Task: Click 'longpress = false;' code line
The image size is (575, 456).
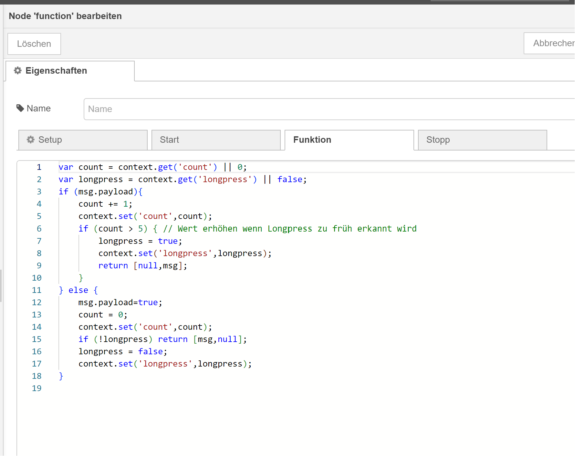Action: (x=123, y=352)
